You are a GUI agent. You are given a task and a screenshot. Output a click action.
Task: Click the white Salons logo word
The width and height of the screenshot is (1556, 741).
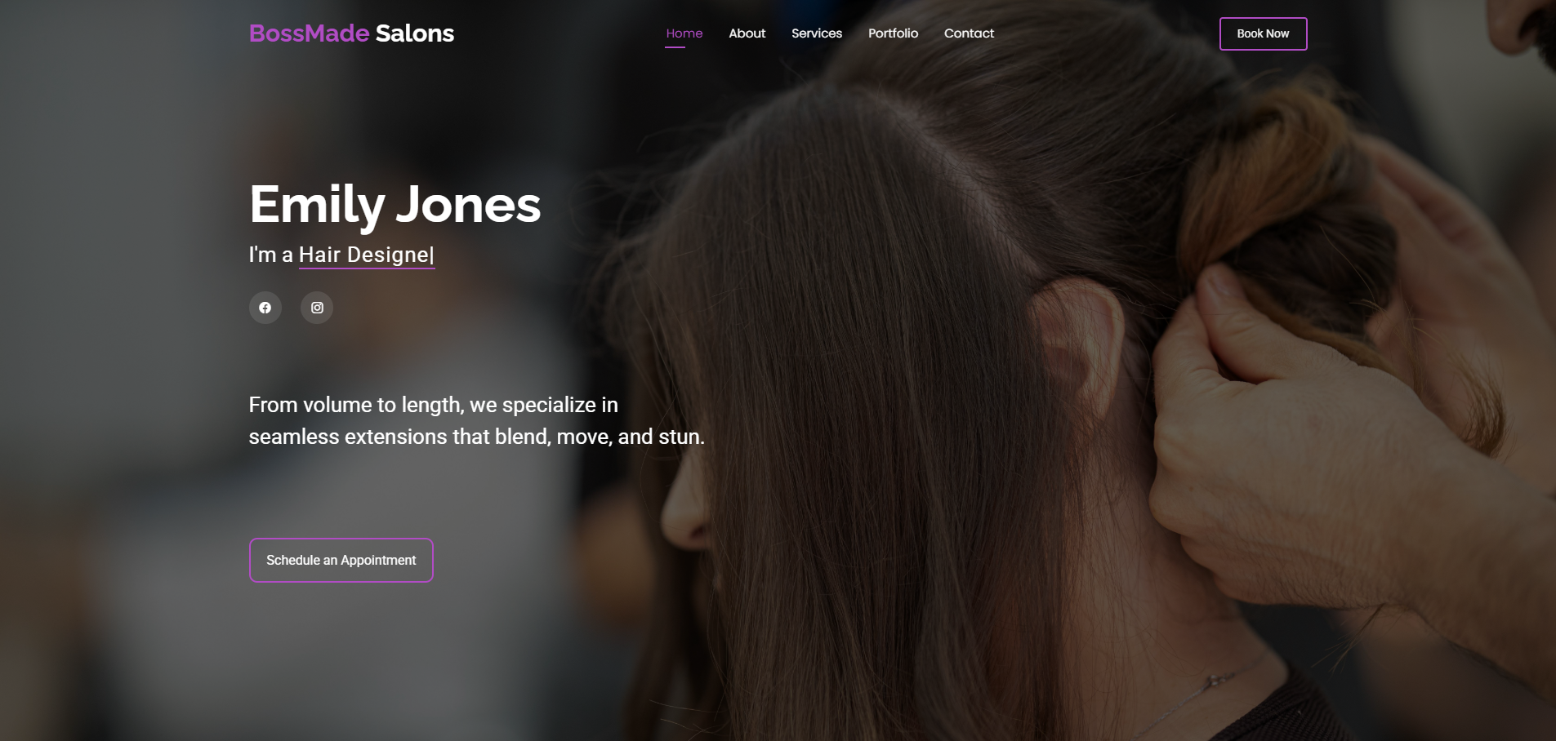[415, 33]
